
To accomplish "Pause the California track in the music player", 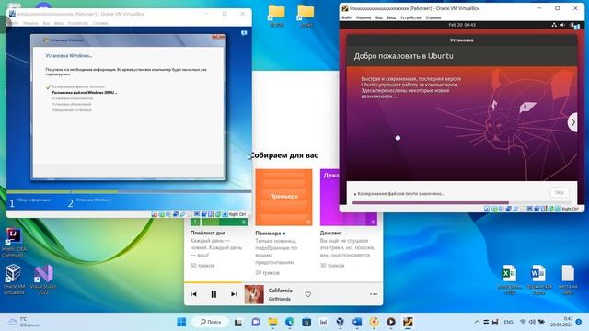I will [214, 294].
